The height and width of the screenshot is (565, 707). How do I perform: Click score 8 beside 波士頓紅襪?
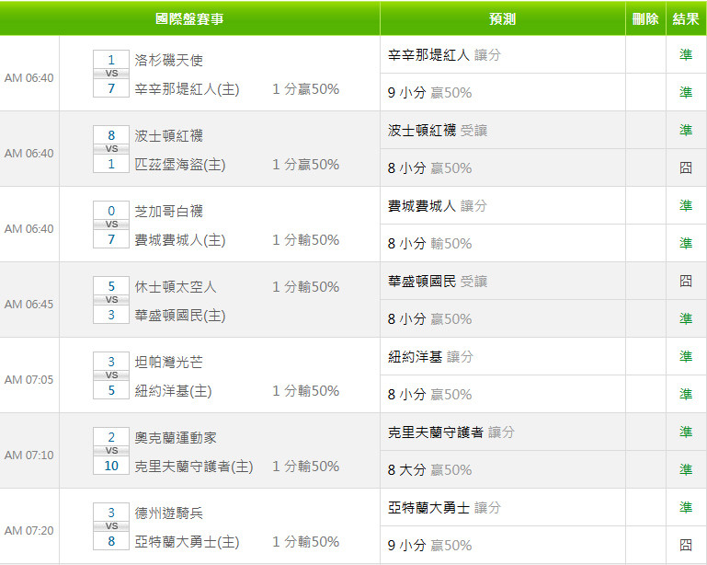(x=111, y=135)
